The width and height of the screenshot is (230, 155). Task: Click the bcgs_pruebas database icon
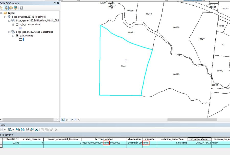click(9, 17)
